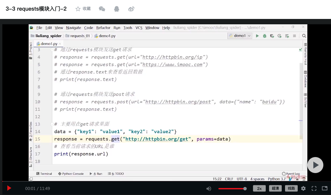Open the Python Console tool window
This screenshot has height=195, width=331.
point(71,174)
